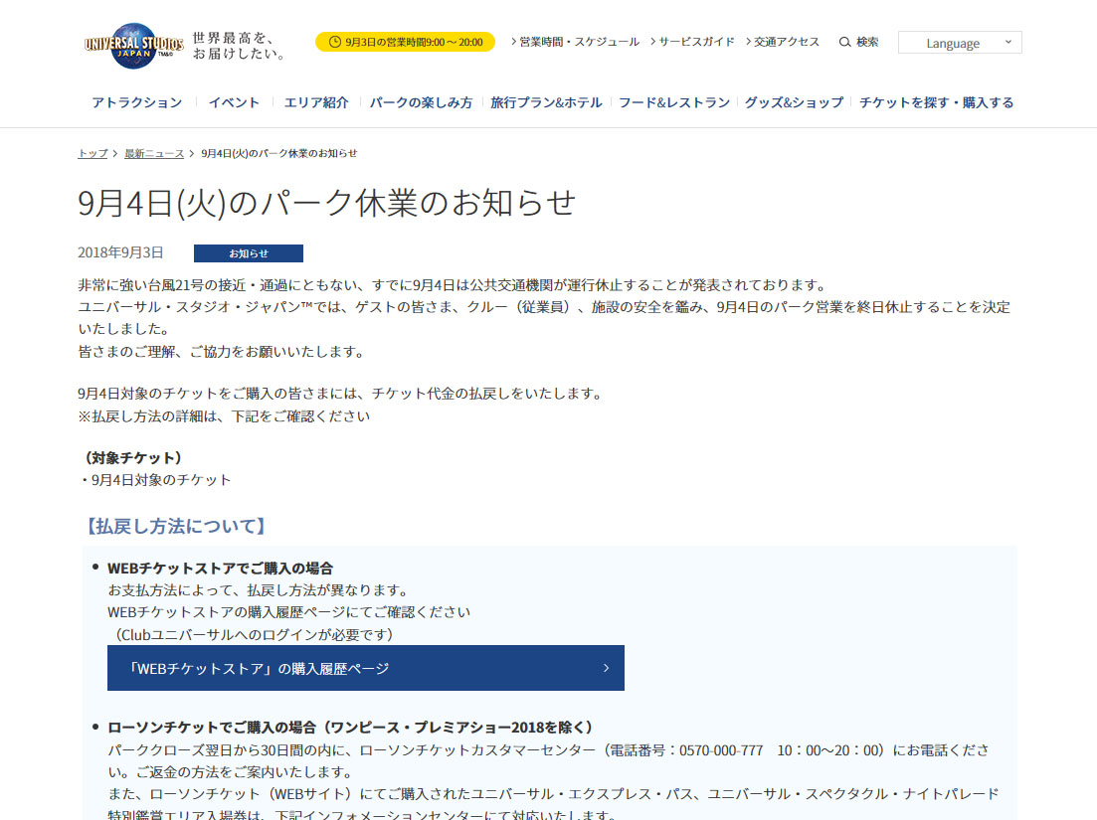Screen dimensions: 1097x820
Task: Select イベント menu item
Action: [235, 102]
